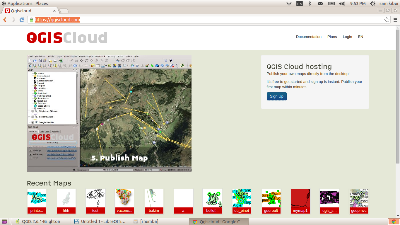400x225 pixels.
Task: Open the Chrome hamburger menu
Action: coord(395,20)
